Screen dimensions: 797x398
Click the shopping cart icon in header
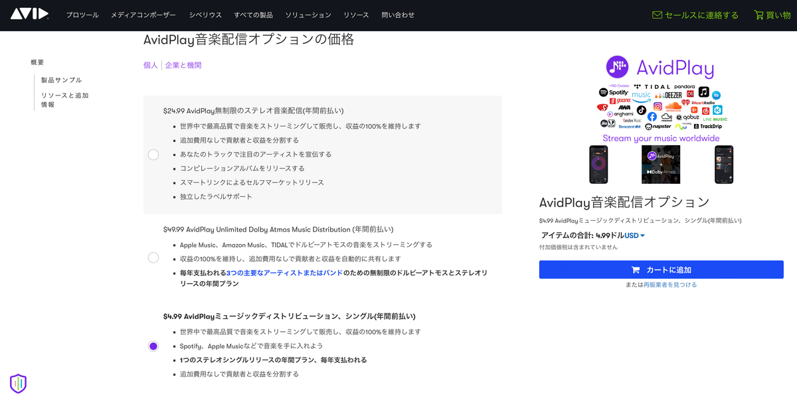coord(758,15)
